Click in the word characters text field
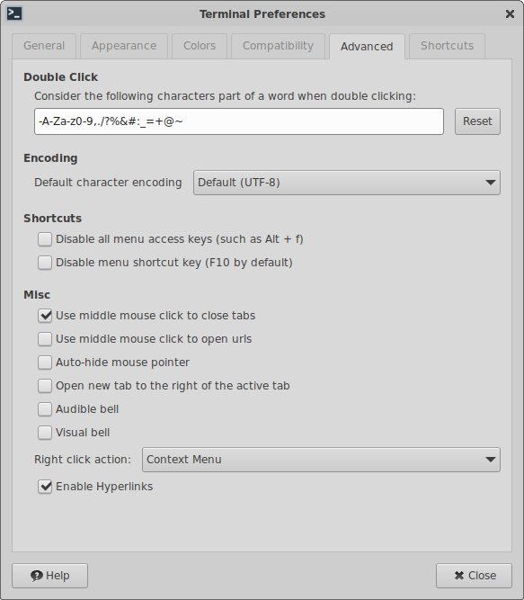 [239, 121]
